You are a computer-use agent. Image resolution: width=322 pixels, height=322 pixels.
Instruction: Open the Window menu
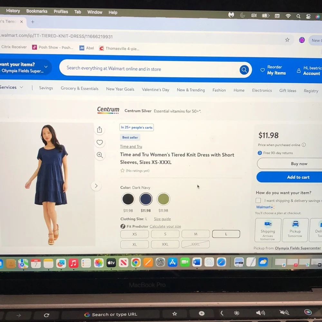95,12
